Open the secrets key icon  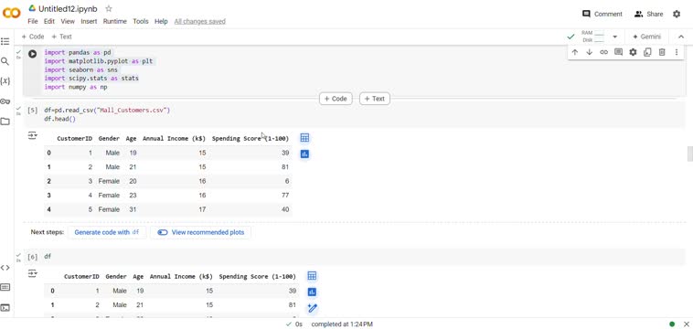pos(5,101)
